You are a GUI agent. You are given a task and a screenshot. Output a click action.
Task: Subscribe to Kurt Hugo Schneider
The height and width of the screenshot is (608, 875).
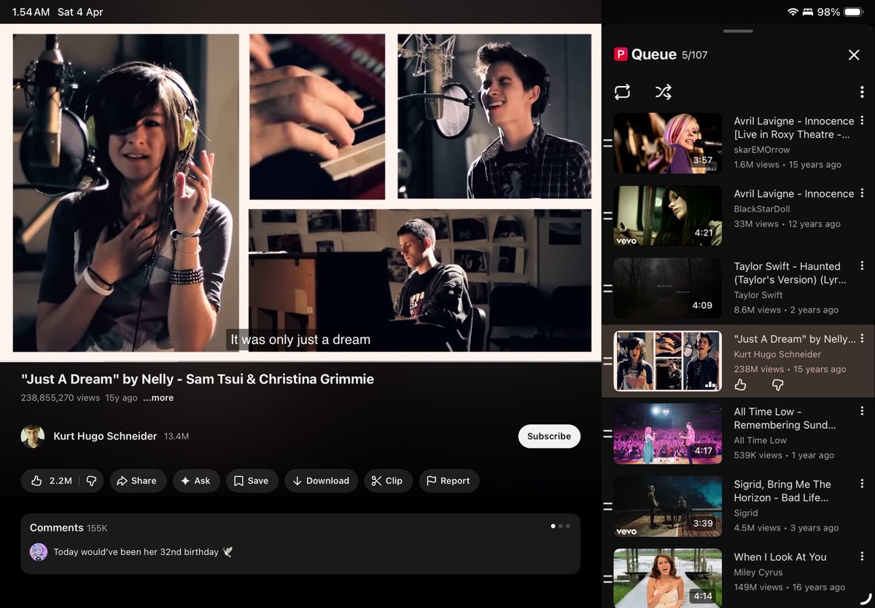(x=549, y=436)
